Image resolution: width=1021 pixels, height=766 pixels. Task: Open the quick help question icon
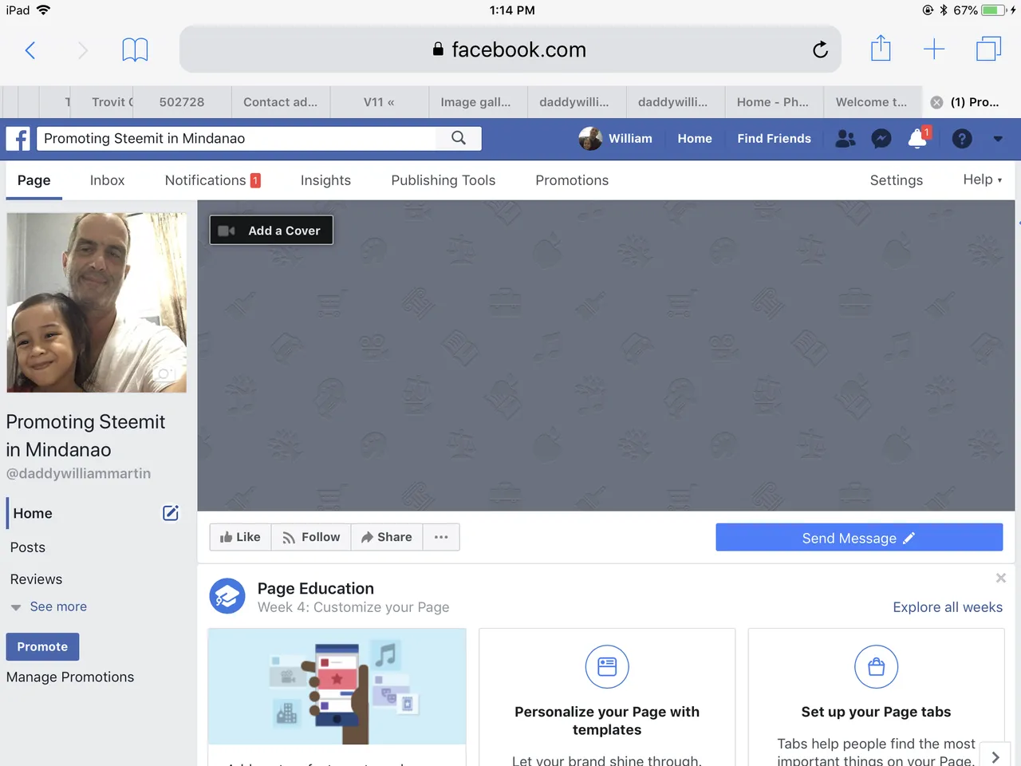[x=962, y=139]
